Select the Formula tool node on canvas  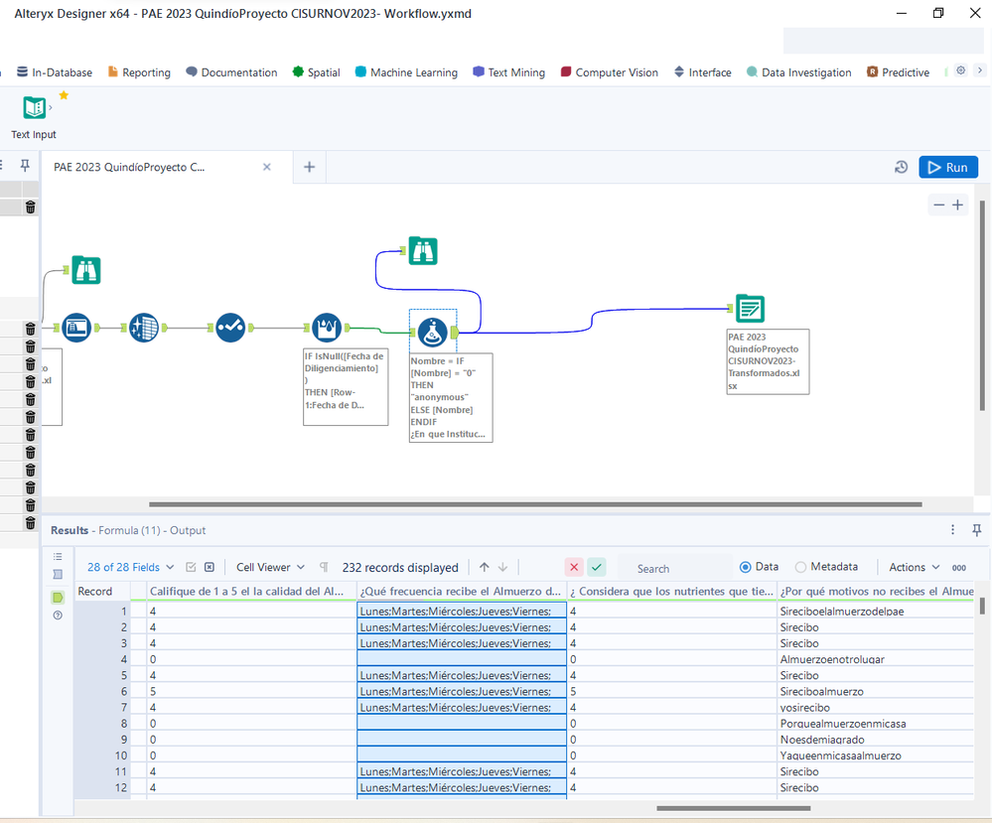432,331
